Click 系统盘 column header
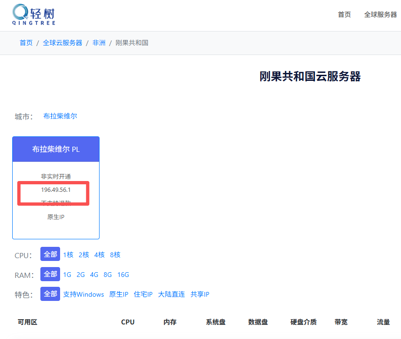 216,322
